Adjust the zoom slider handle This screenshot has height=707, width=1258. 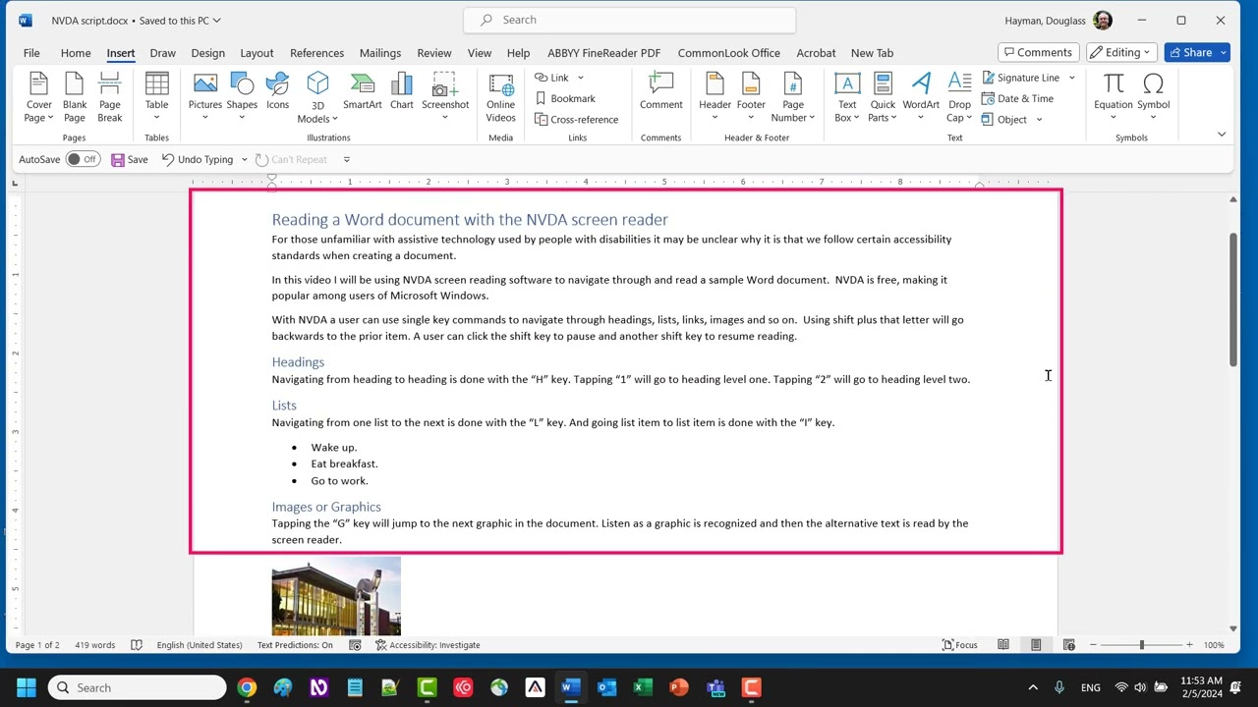tap(1141, 645)
